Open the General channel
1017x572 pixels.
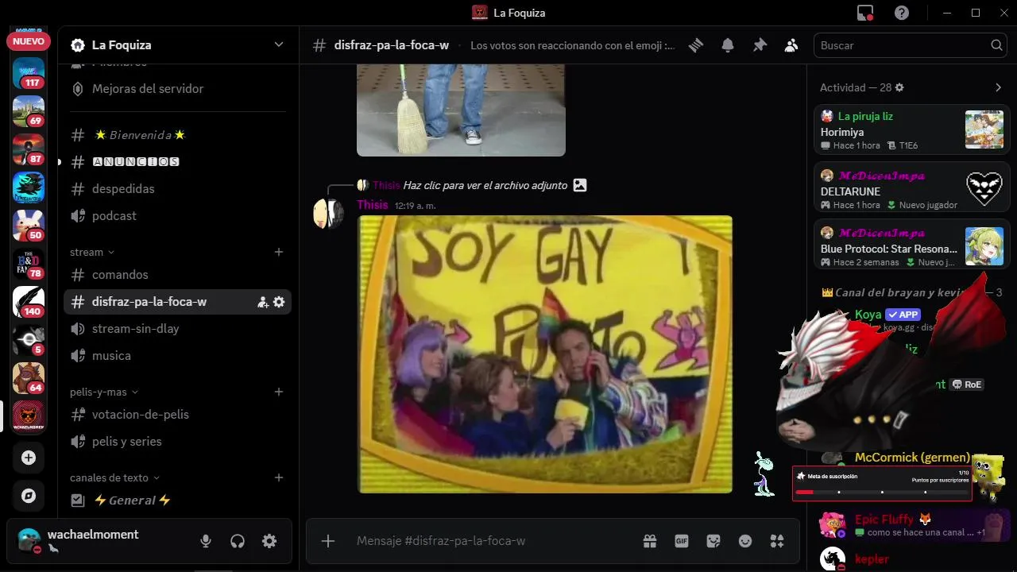coord(177,500)
